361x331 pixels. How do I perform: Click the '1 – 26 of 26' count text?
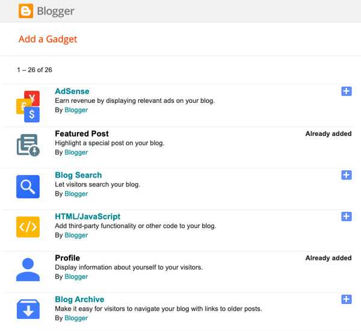34,70
